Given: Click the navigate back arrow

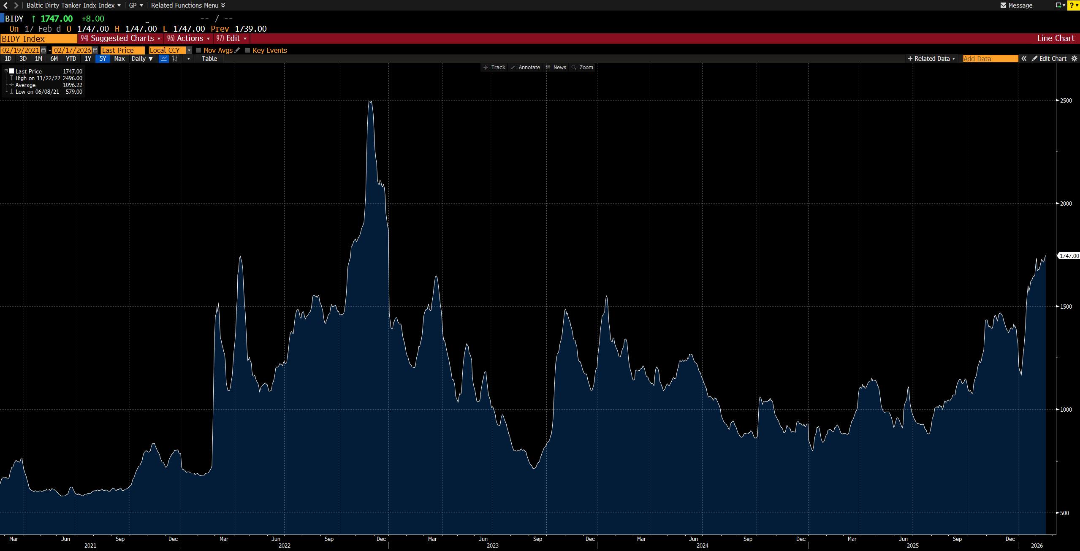Looking at the screenshot, I should [5, 5].
